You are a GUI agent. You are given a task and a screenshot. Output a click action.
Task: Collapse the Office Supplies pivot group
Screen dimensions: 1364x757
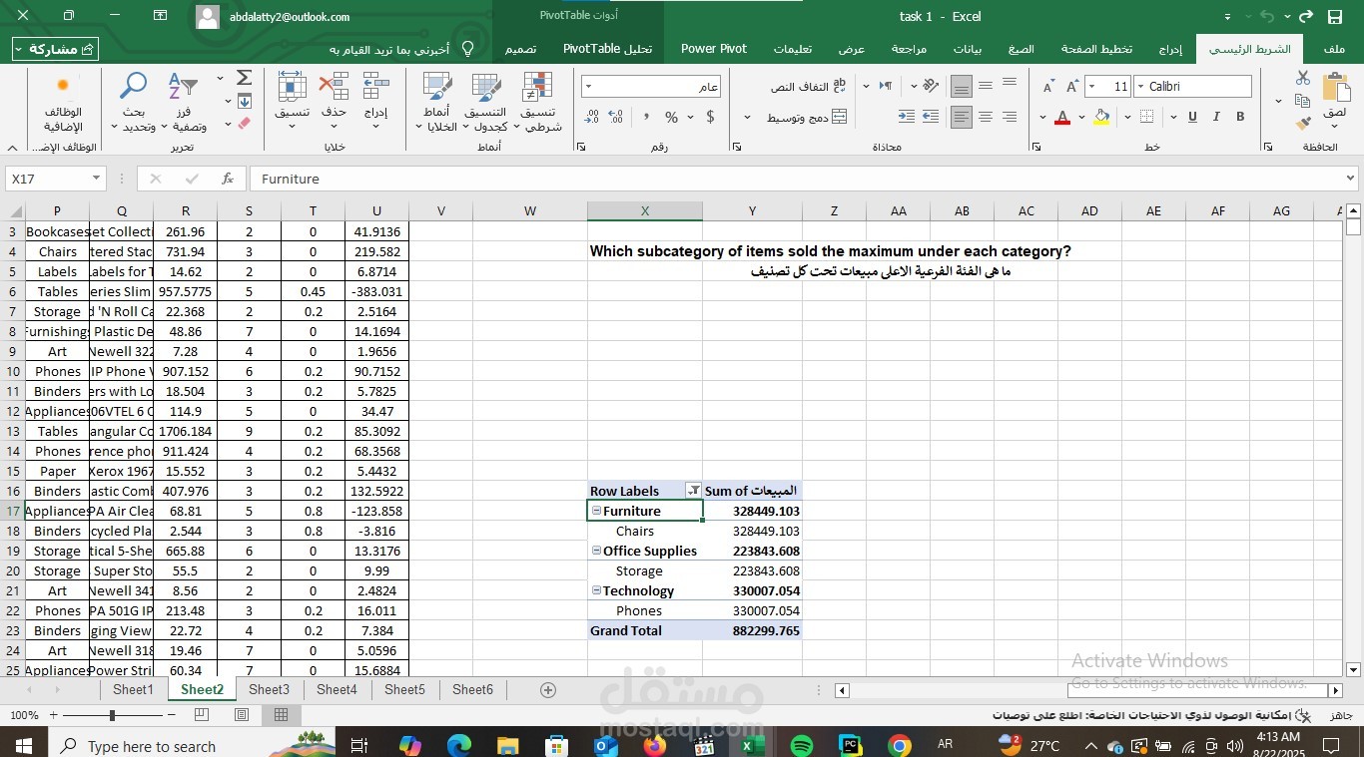[x=596, y=551]
